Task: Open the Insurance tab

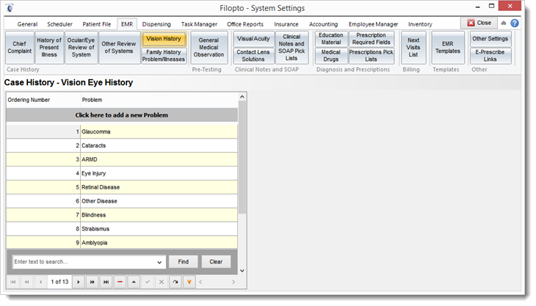Action: (x=286, y=24)
